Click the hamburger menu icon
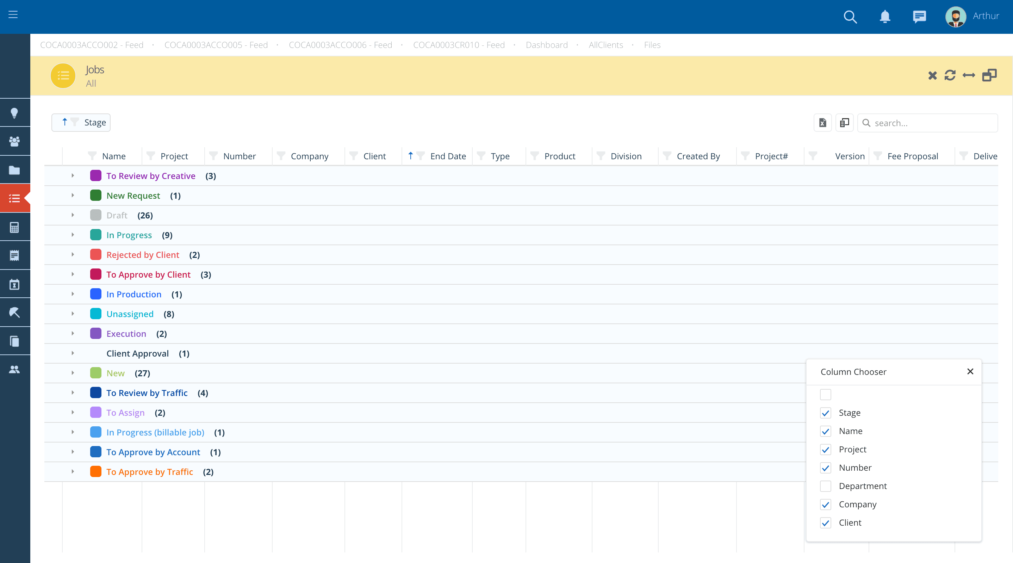 [x=13, y=14]
